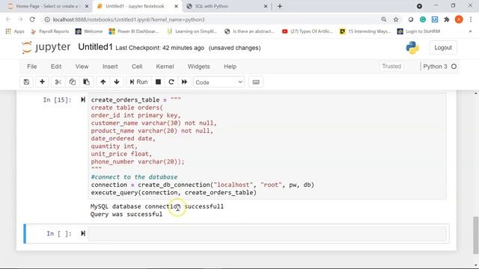This screenshot has height=269, width=479.
Task: Paste cells below icon
Action: [87, 82]
